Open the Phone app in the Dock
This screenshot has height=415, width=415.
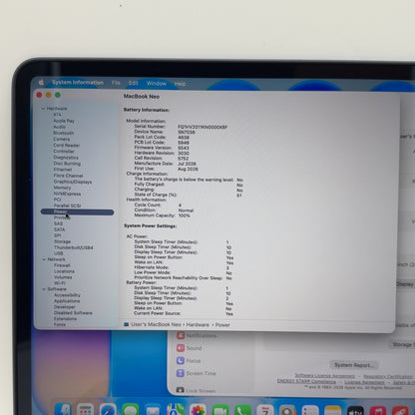(242, 410)
